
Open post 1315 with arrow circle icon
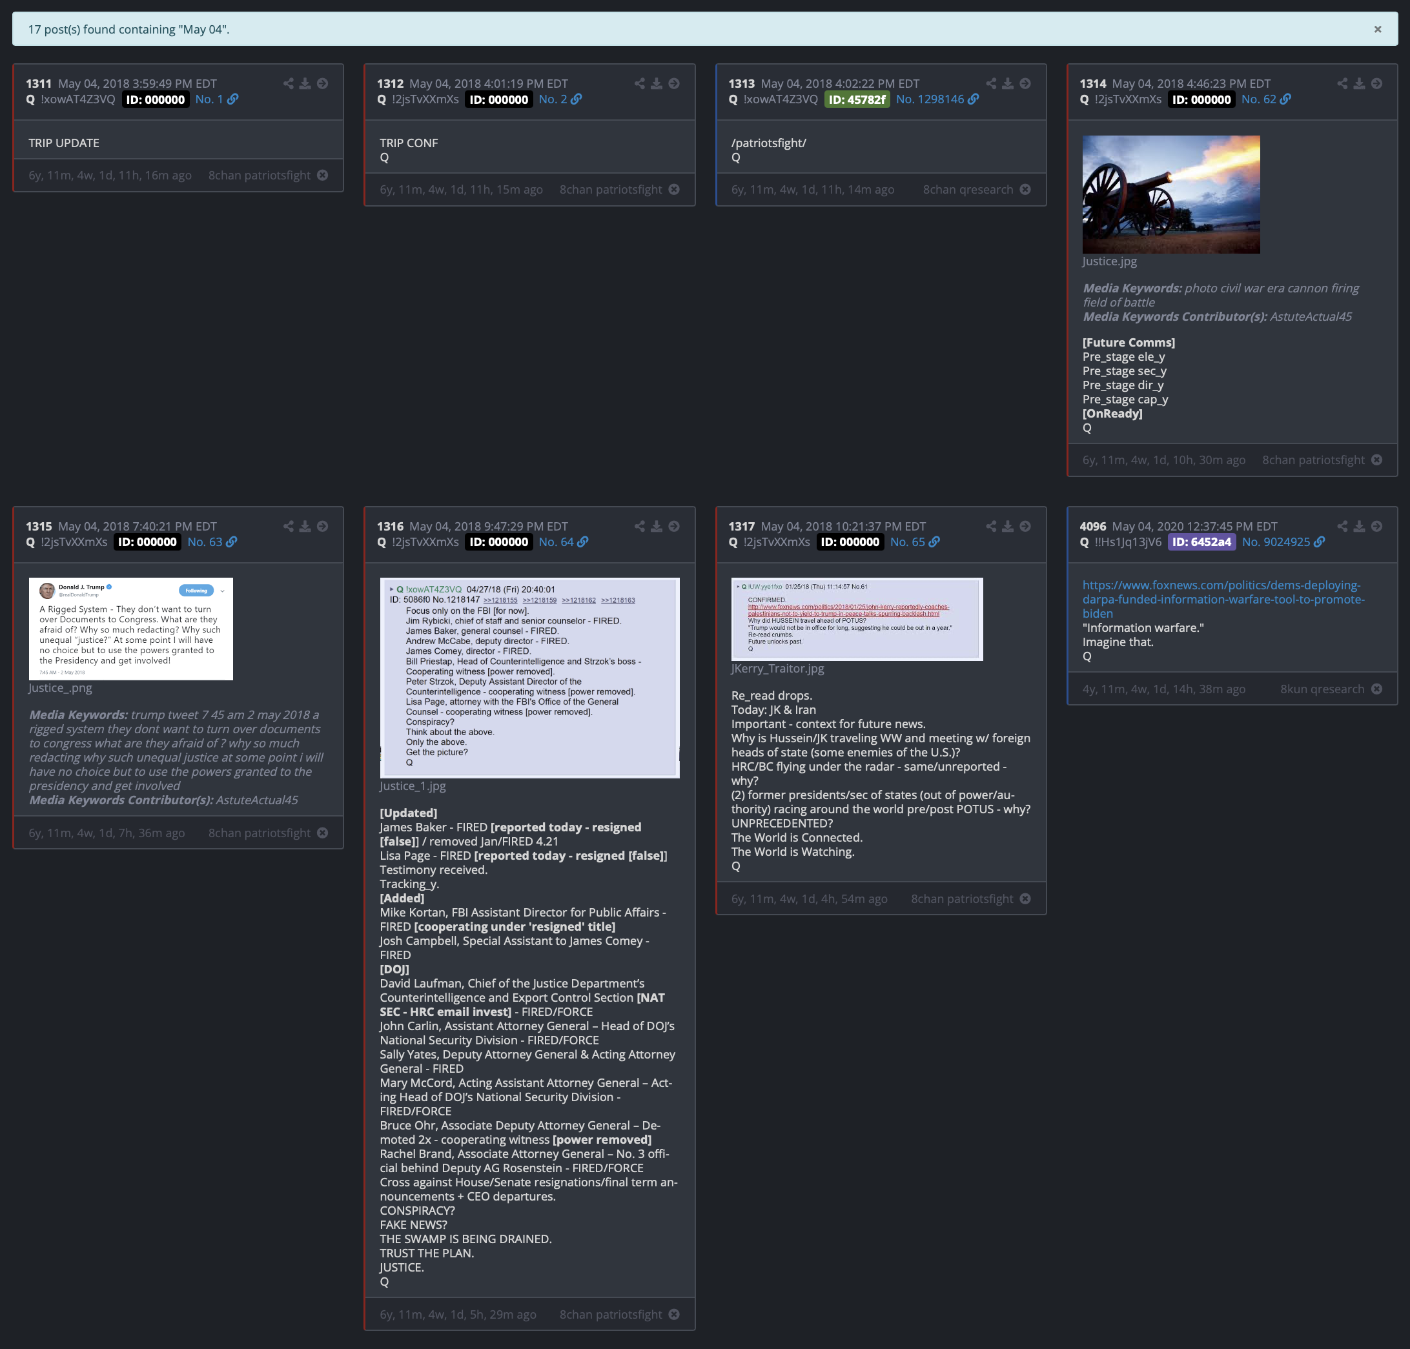coord(322,527)
